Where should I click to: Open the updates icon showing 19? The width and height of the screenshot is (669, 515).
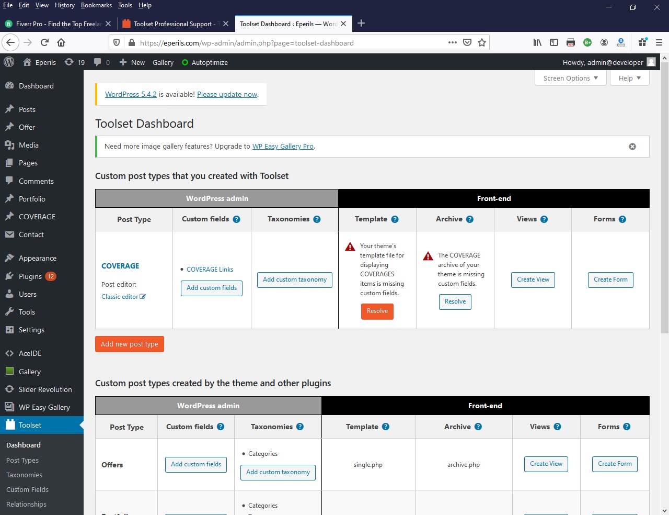tap(75, 62)
